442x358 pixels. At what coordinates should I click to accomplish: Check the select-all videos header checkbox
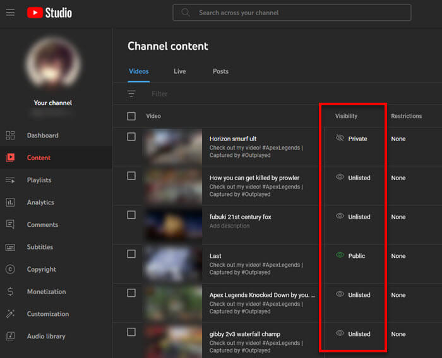(x=131, y=116)
